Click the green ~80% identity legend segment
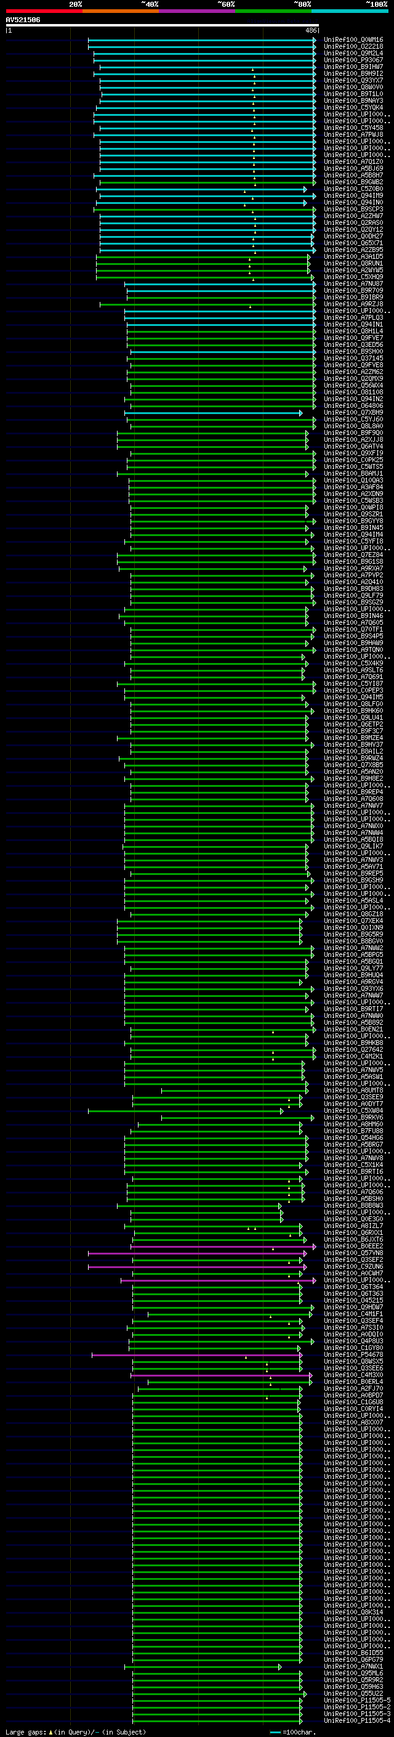Viewport: 394px width, 1737px height. [x=273, y=11]
